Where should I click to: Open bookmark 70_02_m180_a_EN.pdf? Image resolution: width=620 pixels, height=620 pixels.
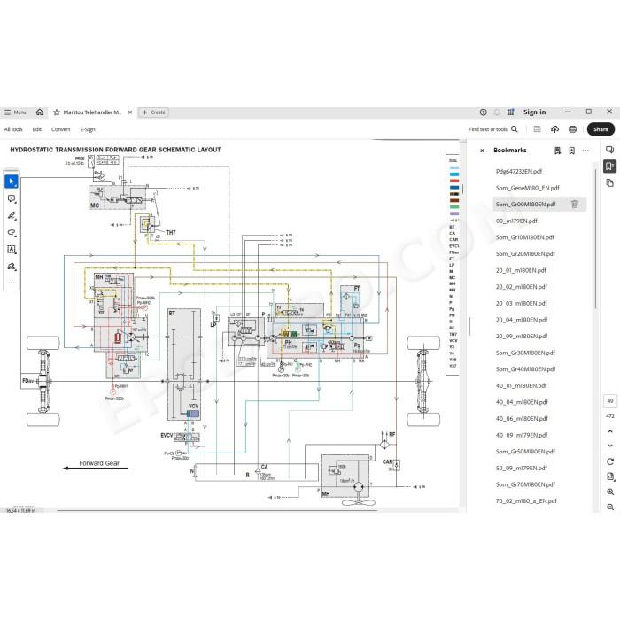pos(526,501)
